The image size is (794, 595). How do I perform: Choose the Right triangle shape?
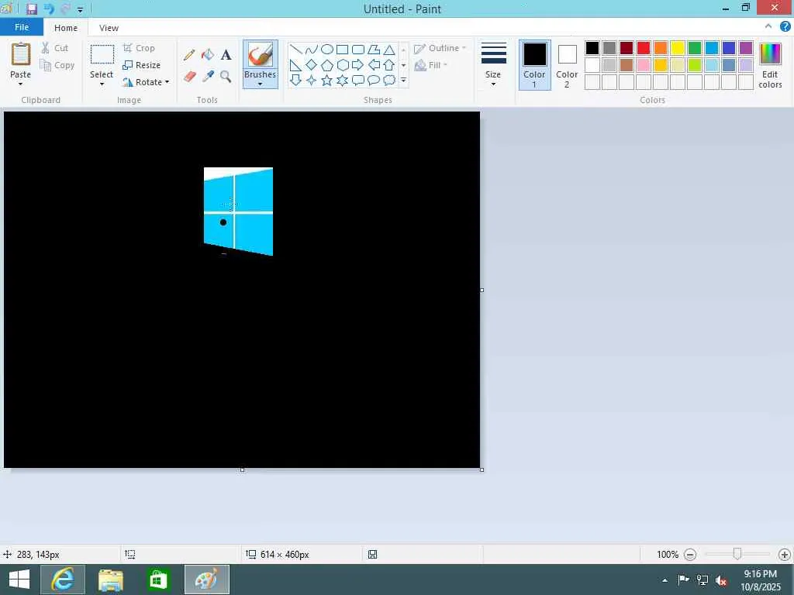point(296,65)
